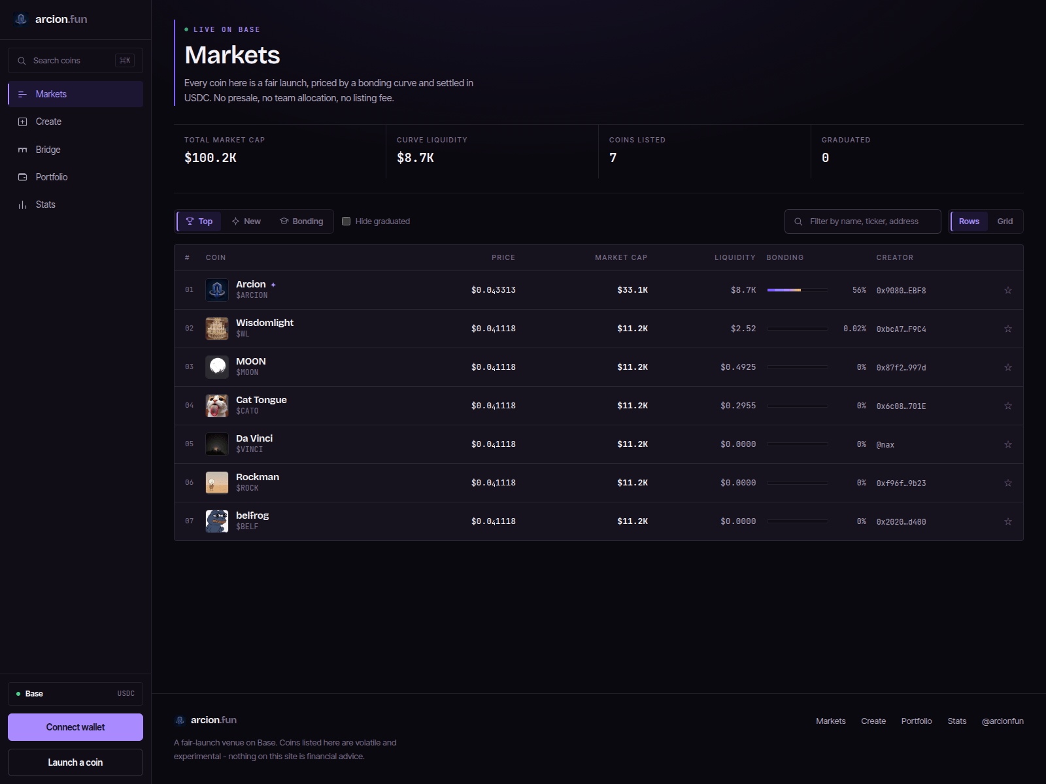The width and height of the screenshot is (1046, 784).
Task: Open the footer Create link
Action: click(873, 721)
